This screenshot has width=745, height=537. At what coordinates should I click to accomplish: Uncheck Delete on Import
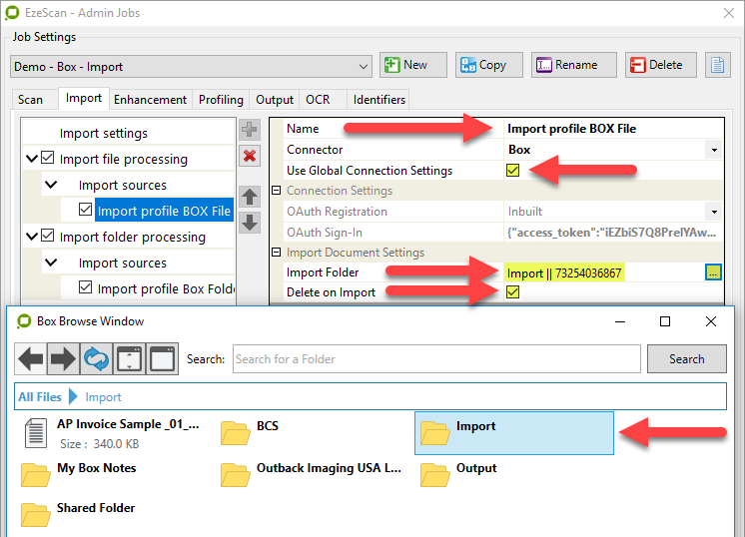pos(512,292)
